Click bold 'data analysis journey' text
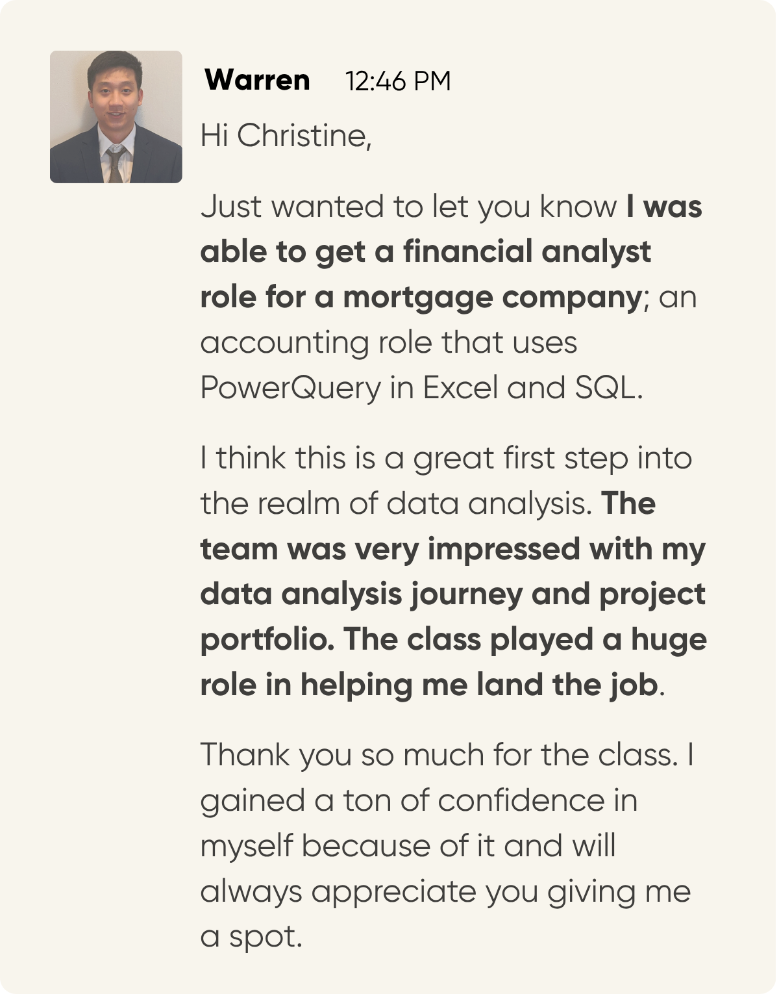Viewport: 779px width, 994px height. [x=361, y=595]
